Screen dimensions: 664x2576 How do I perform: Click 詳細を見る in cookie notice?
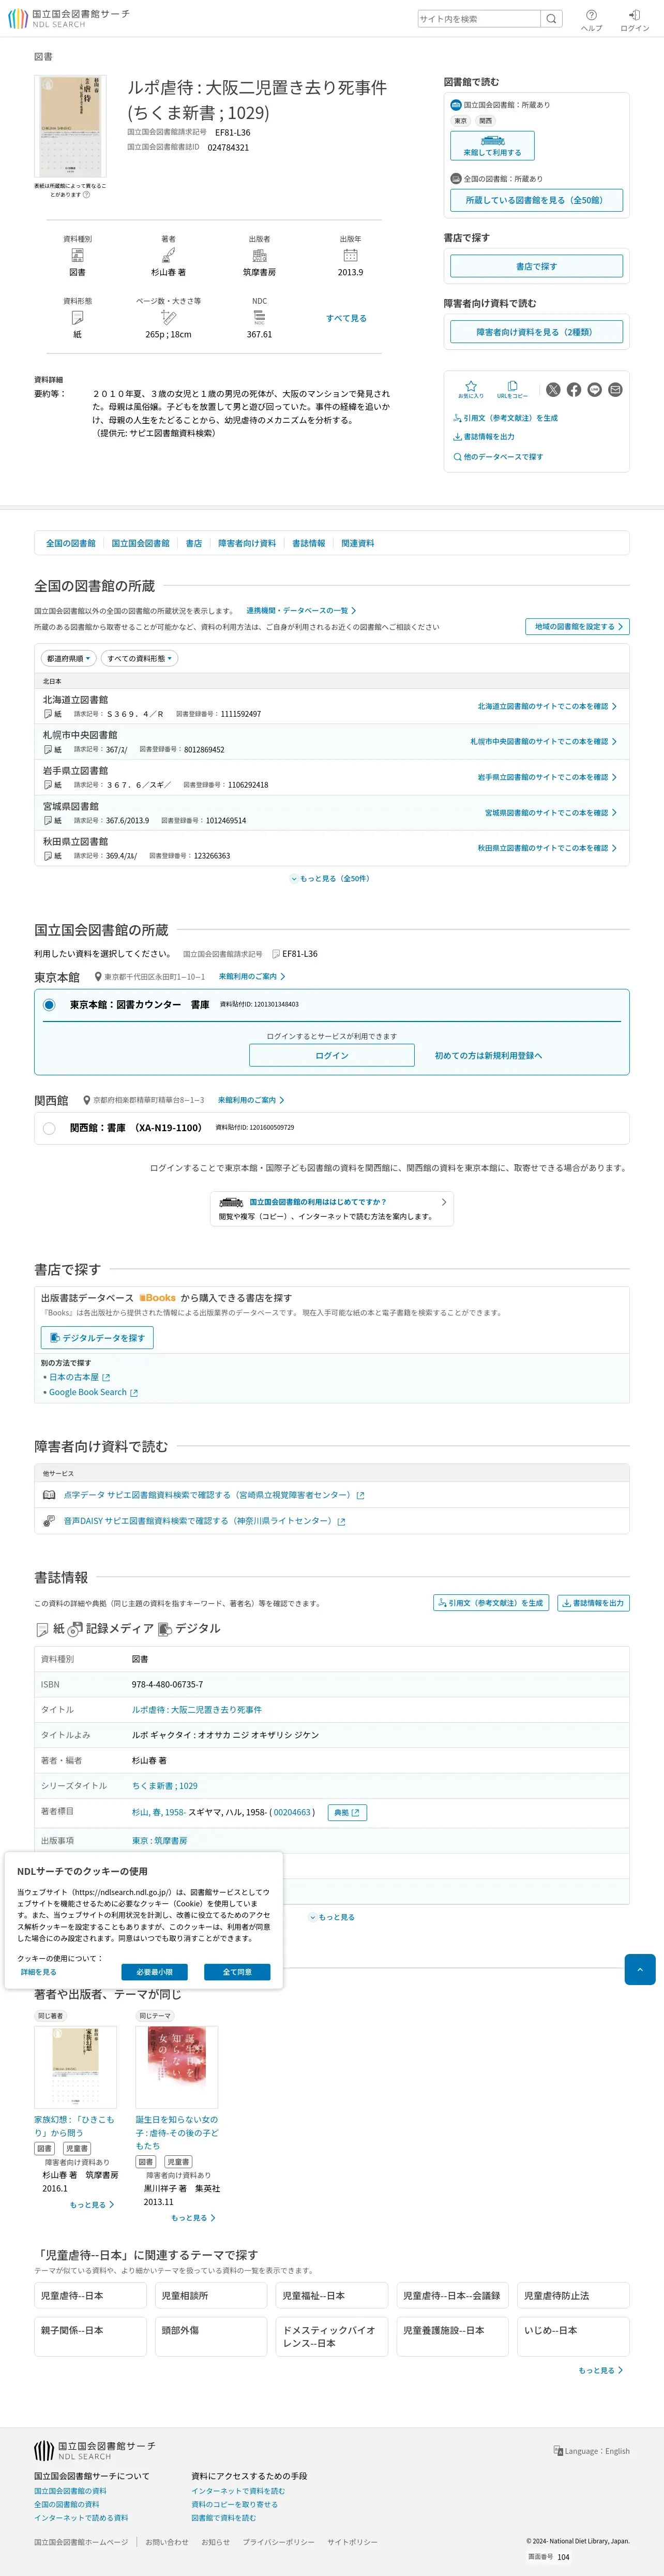(x=39, y=1972)
